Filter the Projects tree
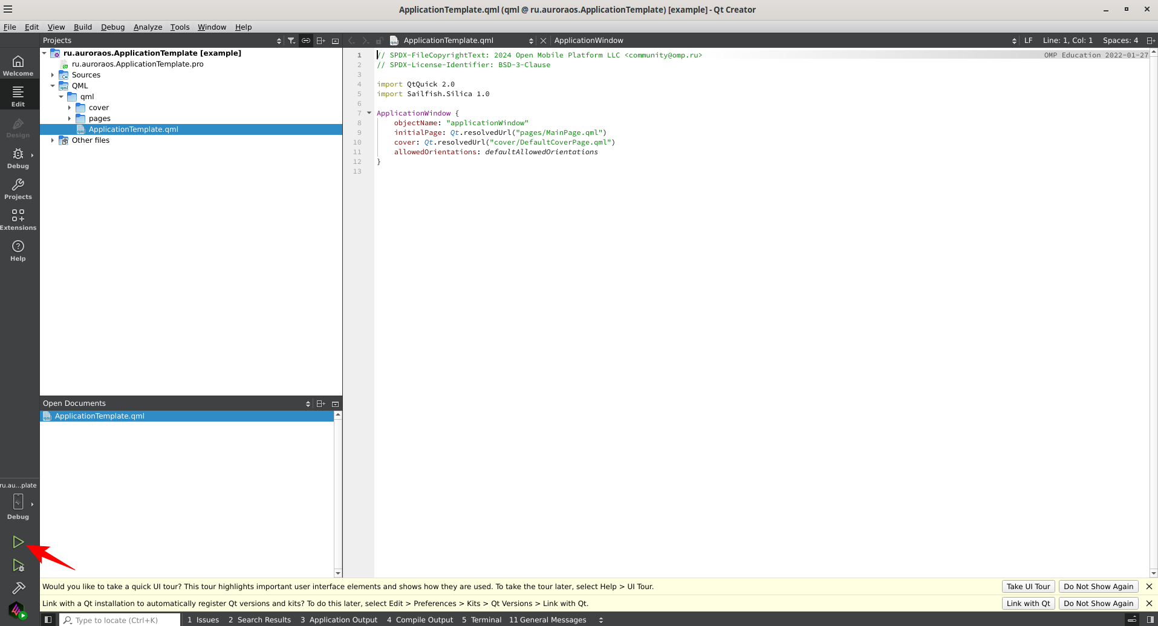1158x626 pixels. pyautogui.click(x=291, y=41)
